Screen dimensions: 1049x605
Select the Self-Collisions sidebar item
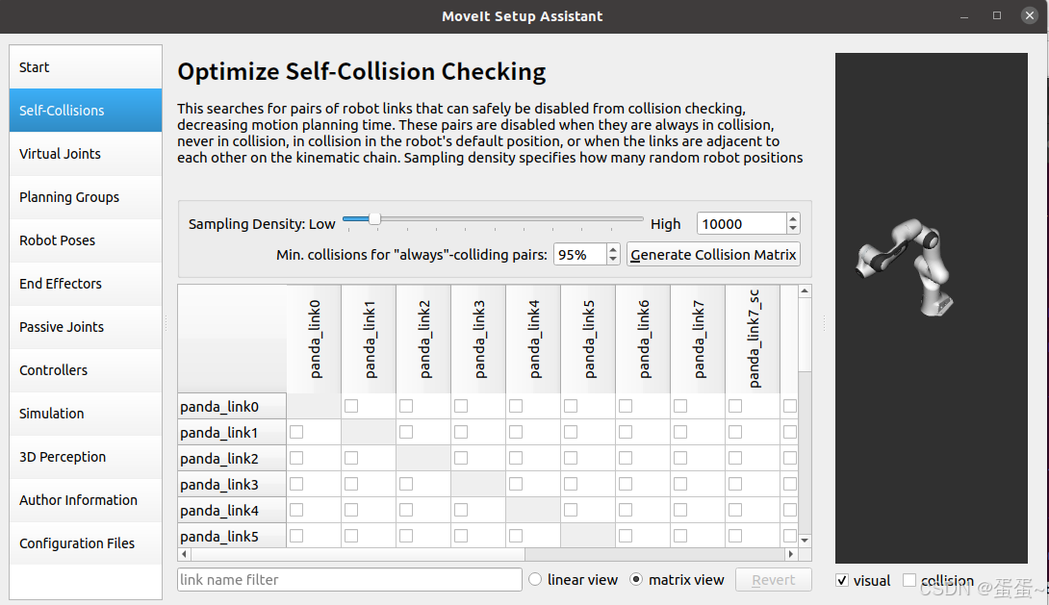click(86, 111)
